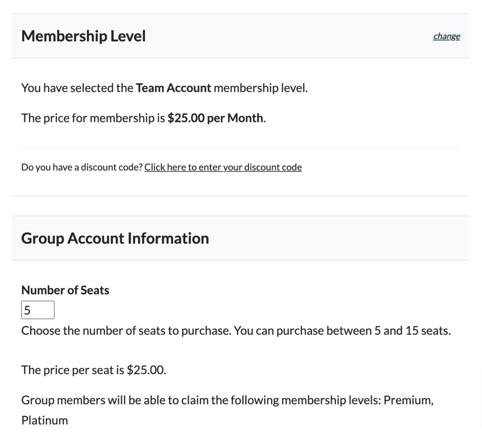Click the Group Account Information header bar

tap(241, 238)
